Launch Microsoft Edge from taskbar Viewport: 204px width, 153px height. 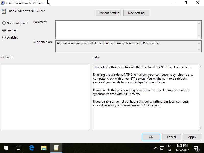31,148
